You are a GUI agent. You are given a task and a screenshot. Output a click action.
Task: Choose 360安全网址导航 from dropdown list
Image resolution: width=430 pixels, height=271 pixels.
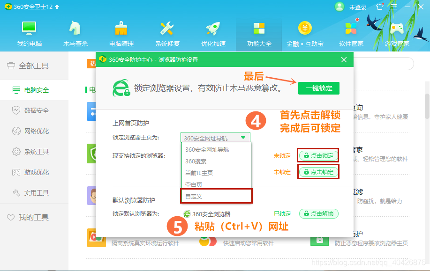(216, 150)
